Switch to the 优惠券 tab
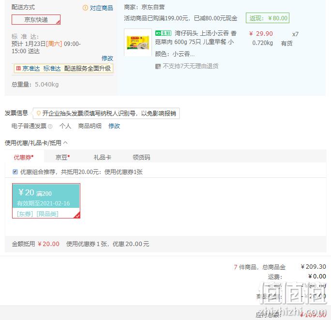 (x=24, y=157)
